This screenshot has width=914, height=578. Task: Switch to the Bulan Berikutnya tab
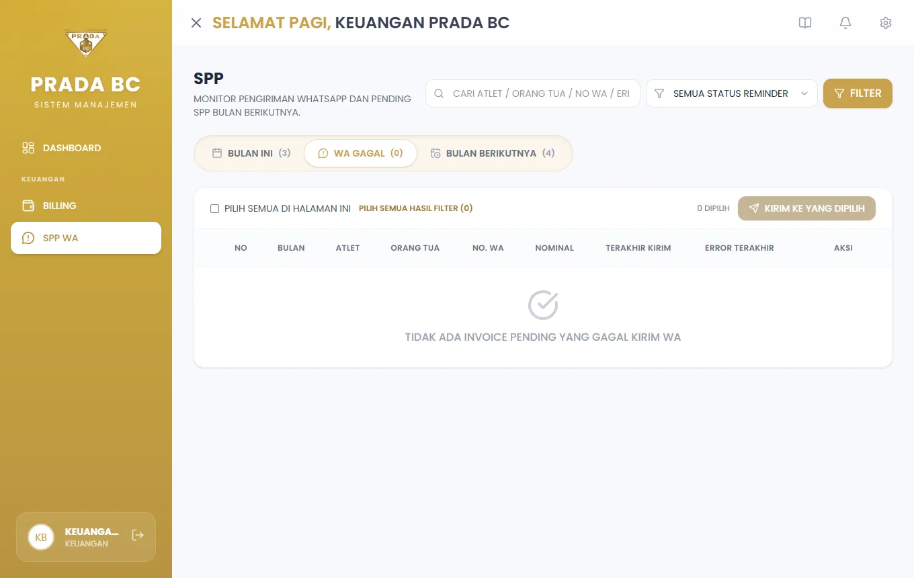(493, 153)
